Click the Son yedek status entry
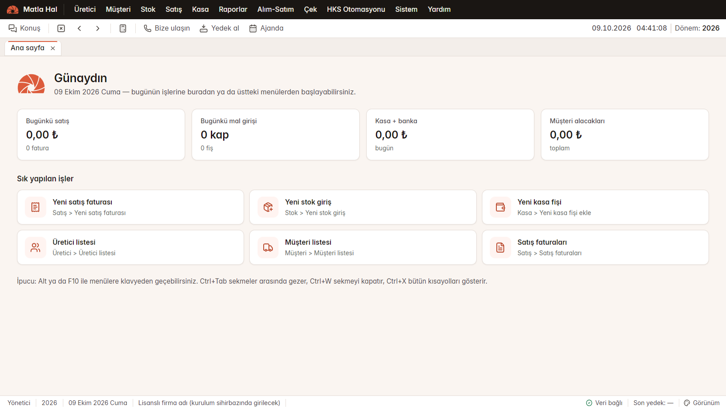The width and height of the screenshot is (726, 409). pyautogui.click(x=653, y=403)
